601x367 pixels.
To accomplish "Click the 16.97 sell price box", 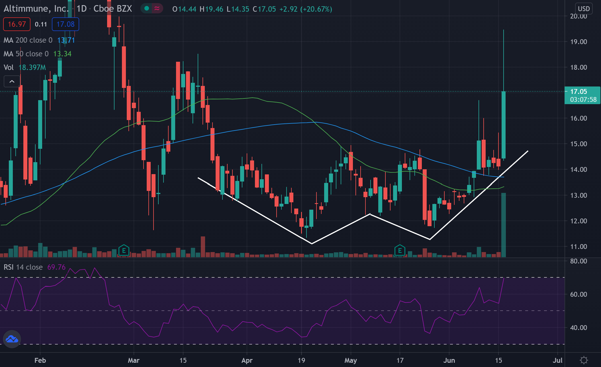I will pyautogui.click(x=17, y=24).
